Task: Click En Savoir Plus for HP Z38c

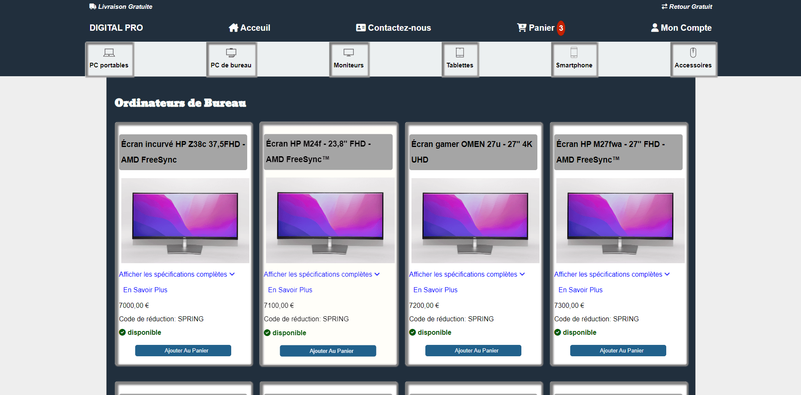Action: pos(145,290)
